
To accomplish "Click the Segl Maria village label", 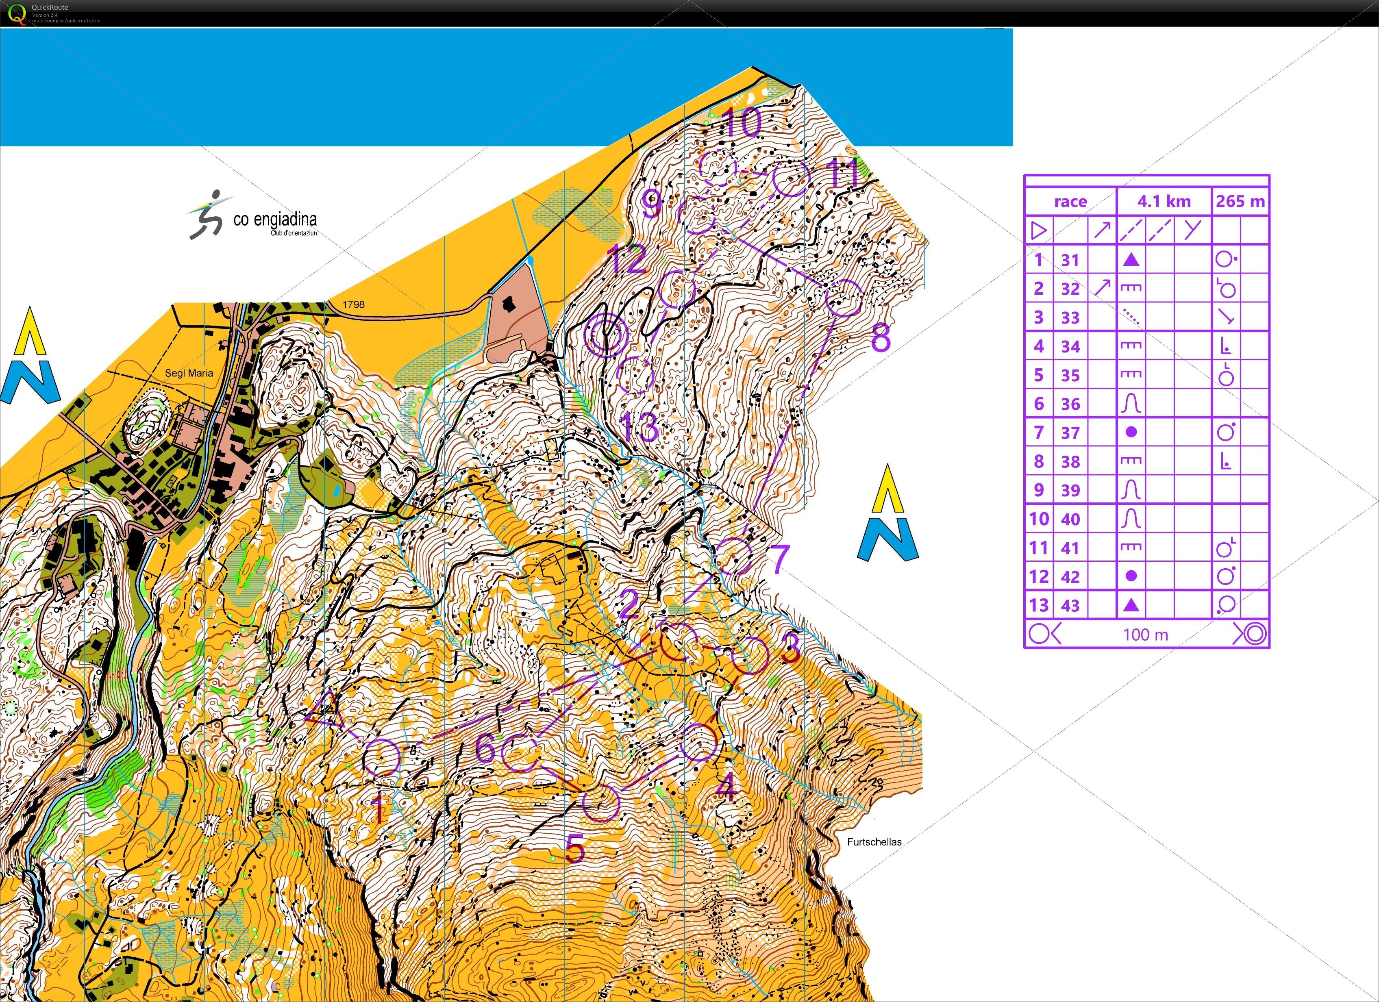I will (x=190, y=373).
